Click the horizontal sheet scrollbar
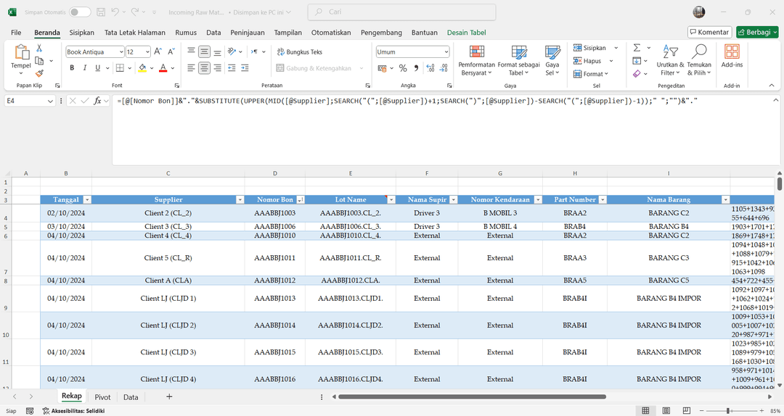The image size is (784, 416). click(x=472, y=396)
